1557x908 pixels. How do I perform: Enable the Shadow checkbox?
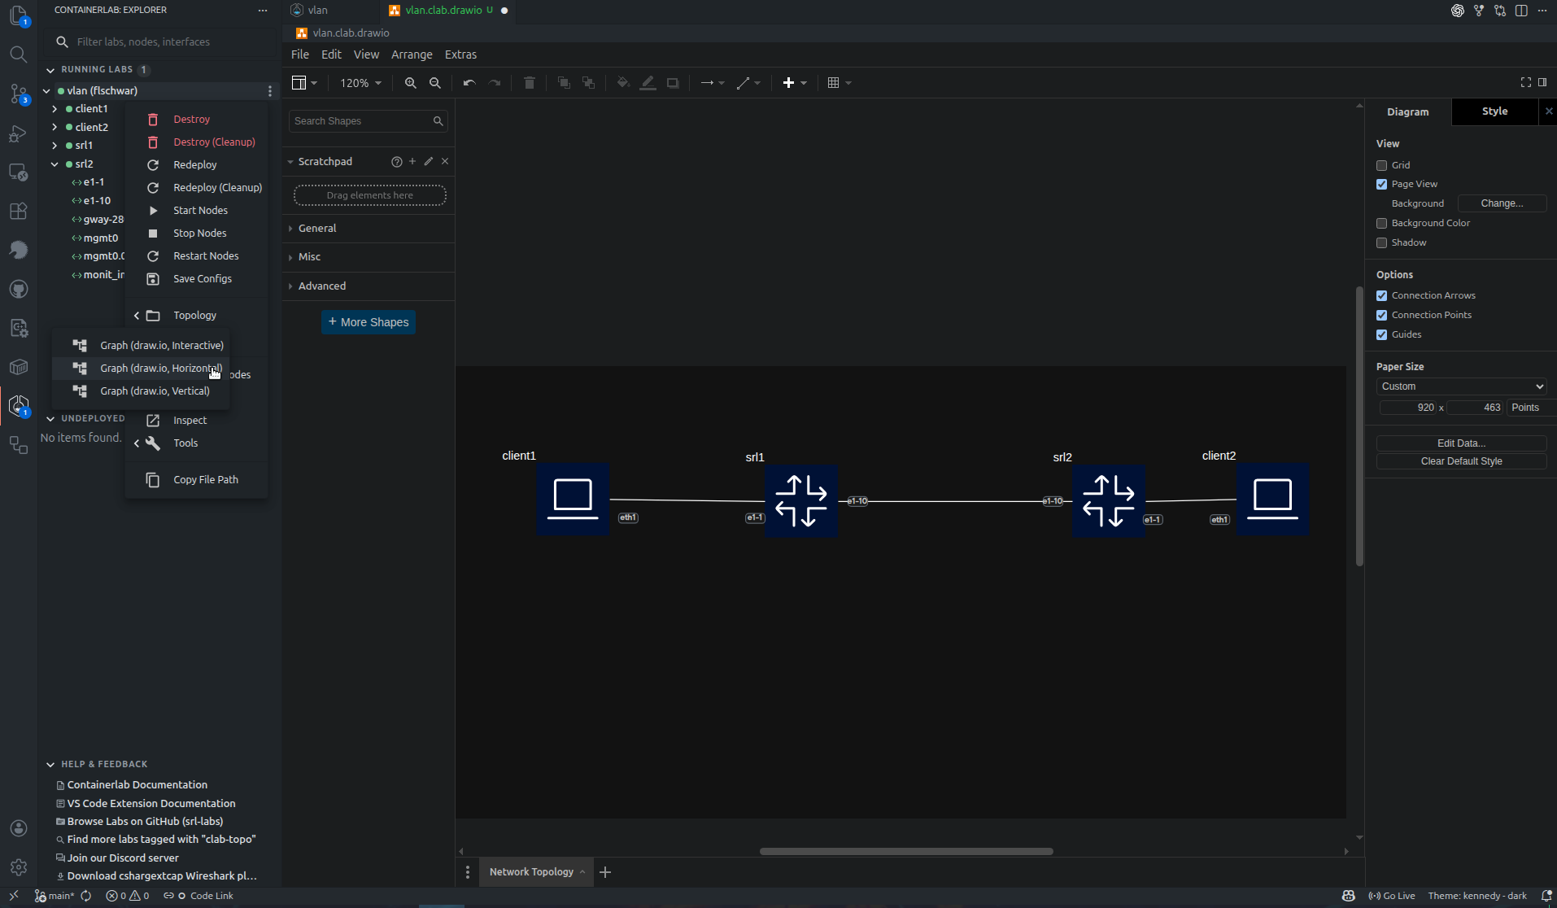1381,242
